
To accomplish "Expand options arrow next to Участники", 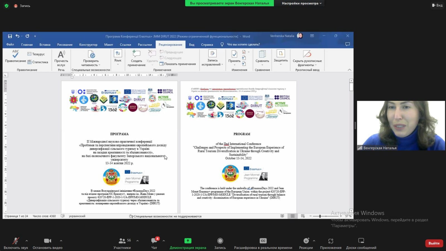I will click(137, 241).
